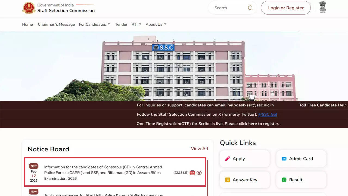This screenshot has width=348, height=196.
Task: Open the PDF icon for the Constable GD notice
Action: [x=192, y=173]
